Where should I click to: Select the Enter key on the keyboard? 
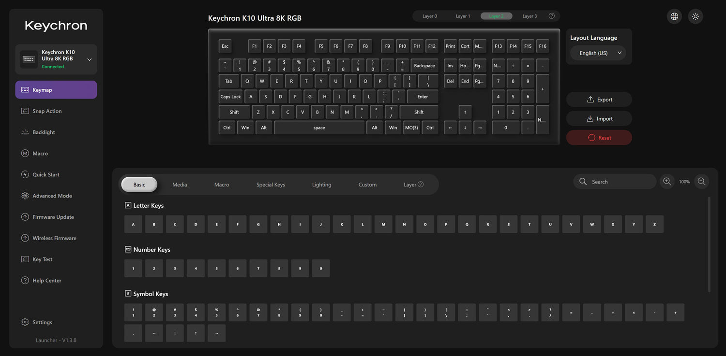pyautogui.click(x=423, y=97)
